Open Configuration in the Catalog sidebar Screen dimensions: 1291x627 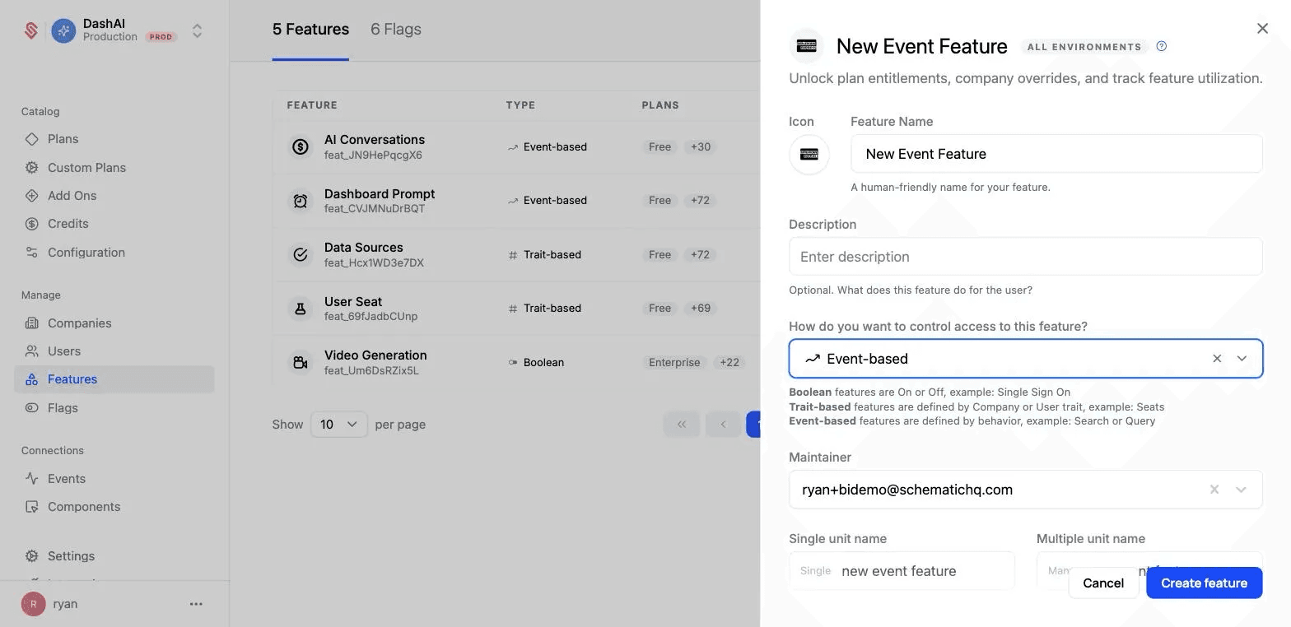(x=114, y=253)
